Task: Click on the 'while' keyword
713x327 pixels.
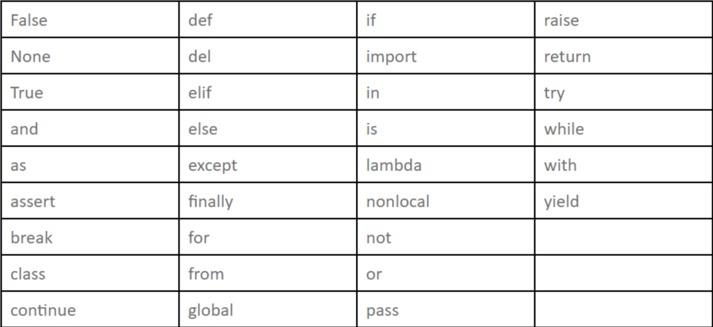Action: (x=564, y=129)
